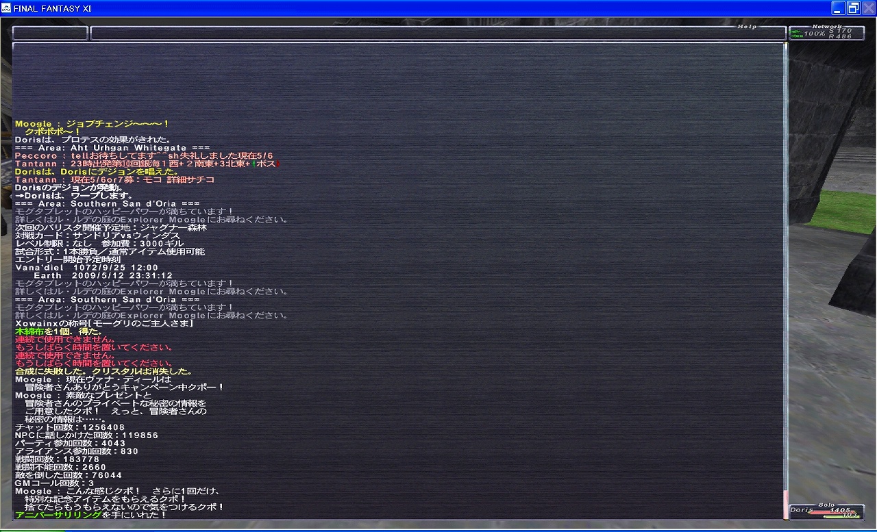Image resolution: width=877 pixels, height=532 pixels.
Task: Click the stat '戦闘不能回数：2660'
Action: tap(60, 467)
